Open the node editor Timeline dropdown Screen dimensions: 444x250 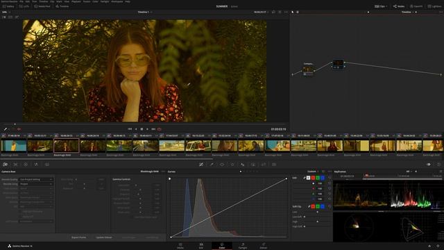click(407, 12)
